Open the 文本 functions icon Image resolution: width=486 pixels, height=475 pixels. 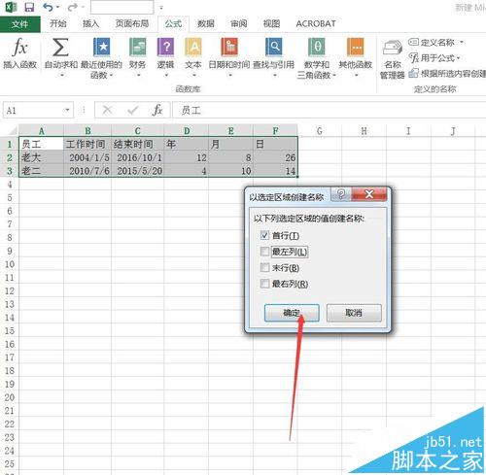(x=193, y=48)
